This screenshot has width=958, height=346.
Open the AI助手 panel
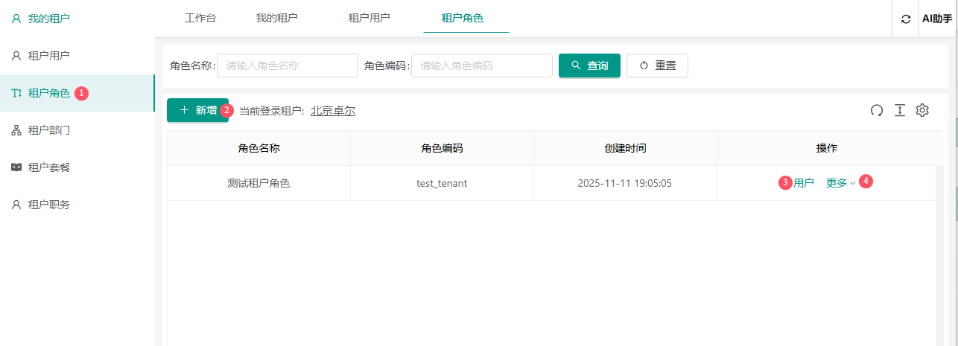(937, 19)
